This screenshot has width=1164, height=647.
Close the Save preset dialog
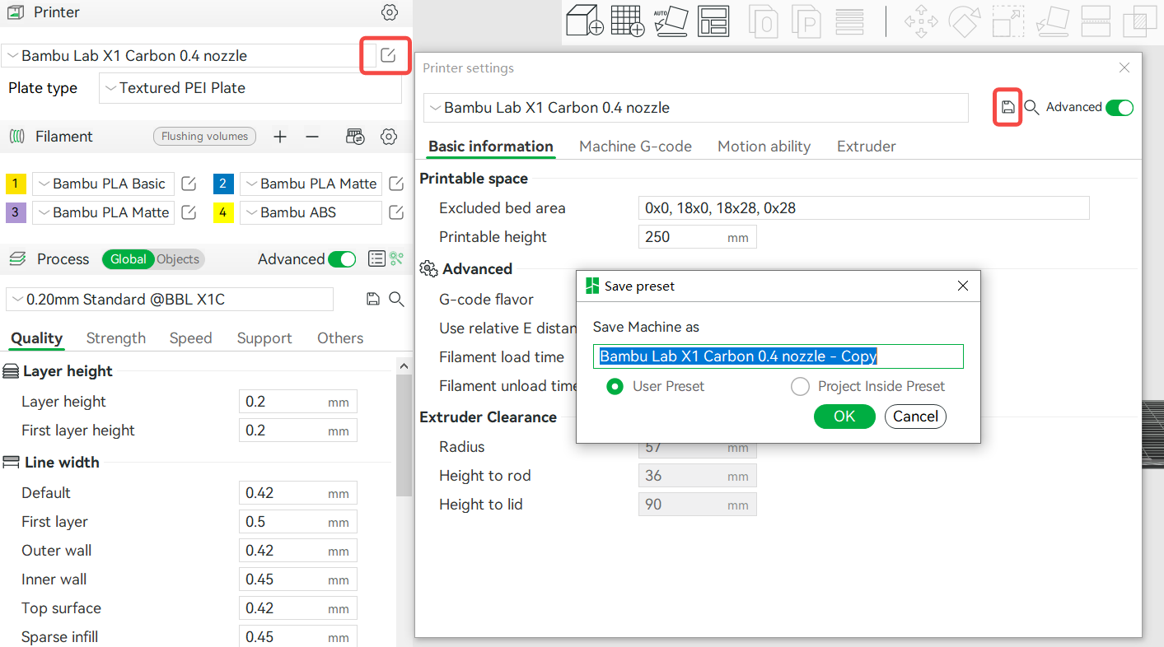[963, 286]
